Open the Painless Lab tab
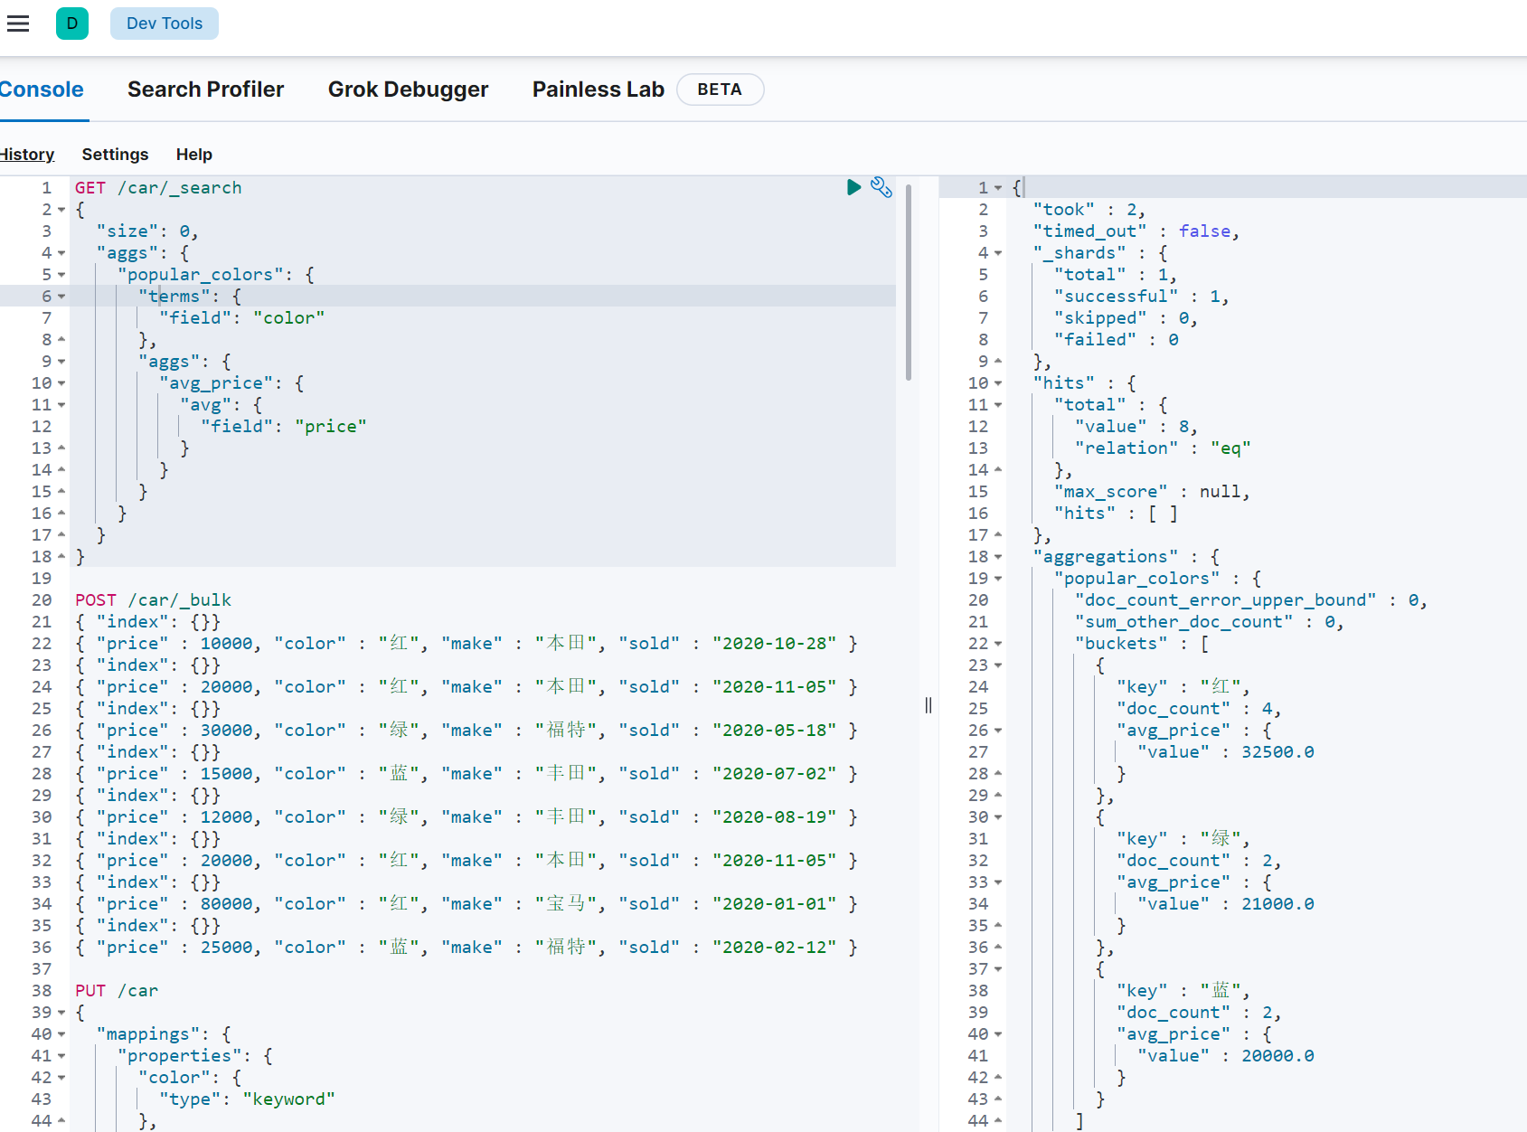The width and height of the screenshot is (1527, 1132). [x=598, y=90]
